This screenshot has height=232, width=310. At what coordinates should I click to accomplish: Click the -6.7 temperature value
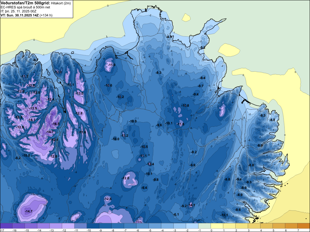click(35, 60)
